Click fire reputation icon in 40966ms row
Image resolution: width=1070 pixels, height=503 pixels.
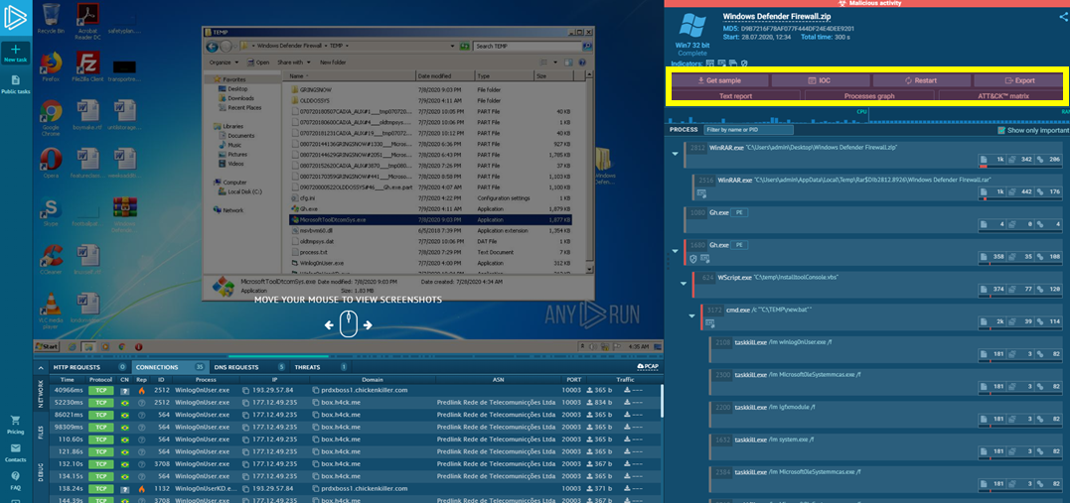[142, 391]
